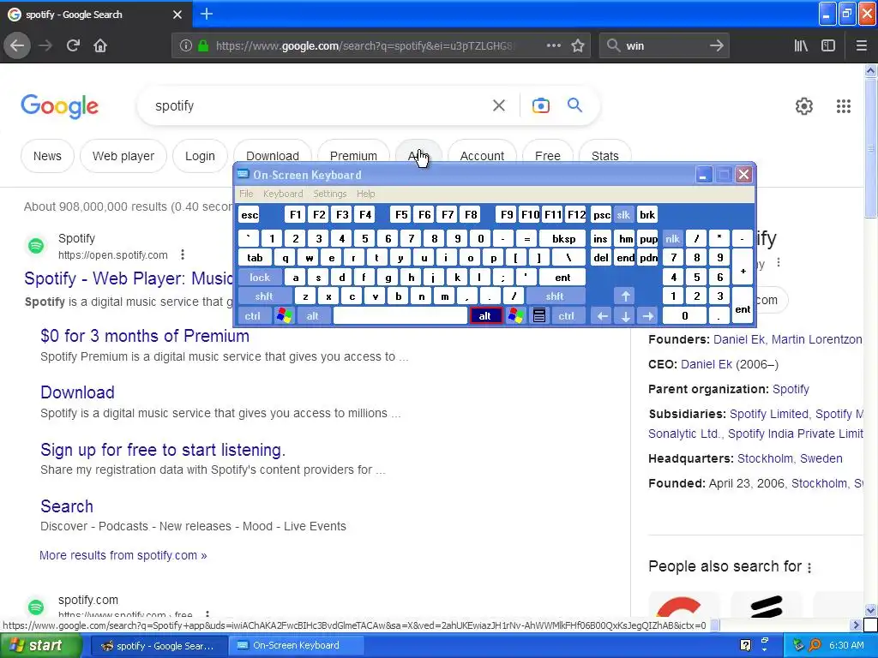878x658 pixels.
Task: Open the Settings menu of On-Screen Keyboard
Action: pyautogui.click(x=330, y=194)
